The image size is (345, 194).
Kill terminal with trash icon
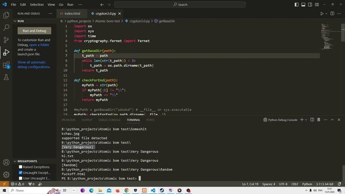(x=319, y=120)
